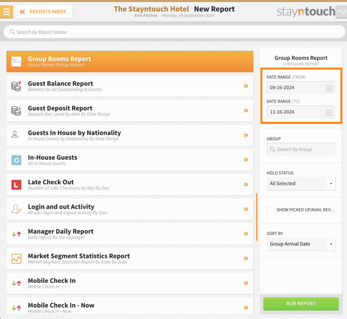Expand Manager Daily Report with chevron
The height and width of the screenshot is (319, 347).
(x=246, y=234)
